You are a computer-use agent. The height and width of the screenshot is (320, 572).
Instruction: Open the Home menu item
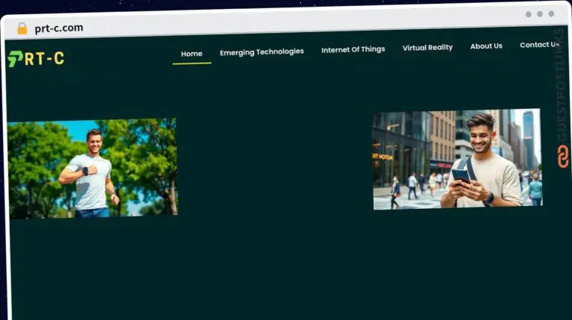(x=191, y=54)
